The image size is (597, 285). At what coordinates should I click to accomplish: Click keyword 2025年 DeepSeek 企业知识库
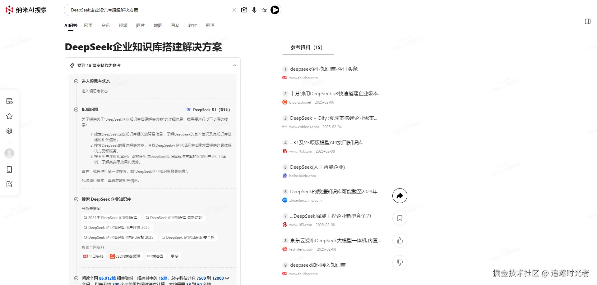[110, 218]
